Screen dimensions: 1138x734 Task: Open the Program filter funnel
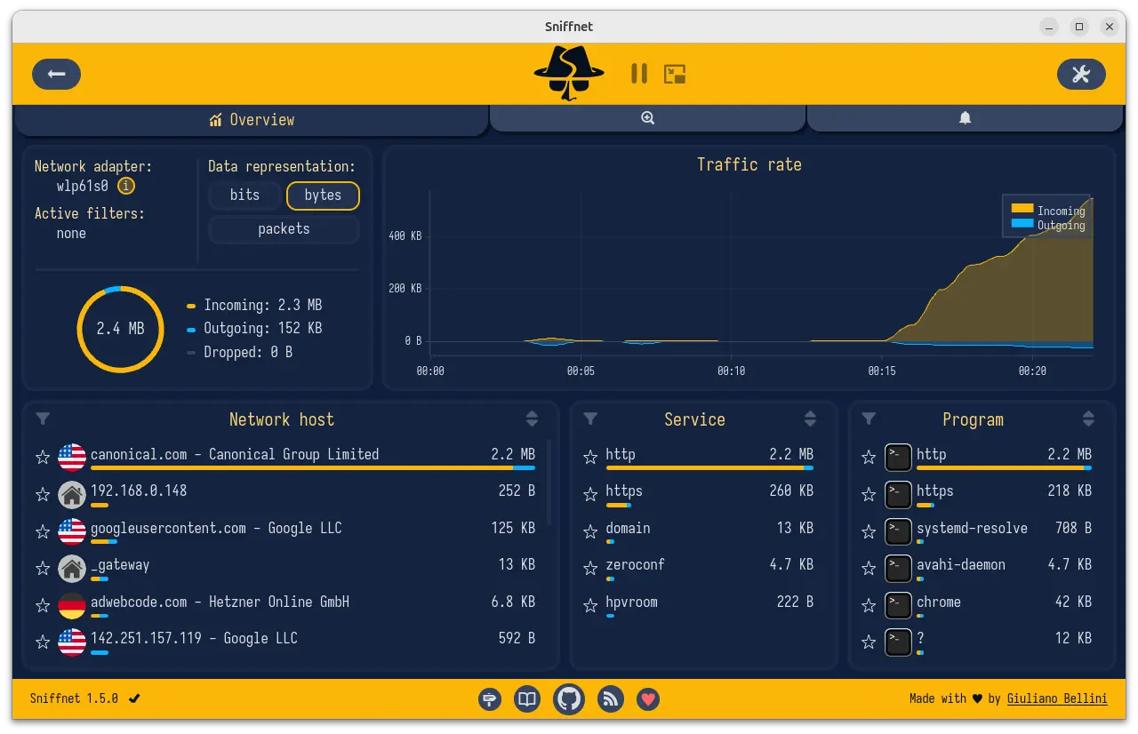click(x=869, y=419)
